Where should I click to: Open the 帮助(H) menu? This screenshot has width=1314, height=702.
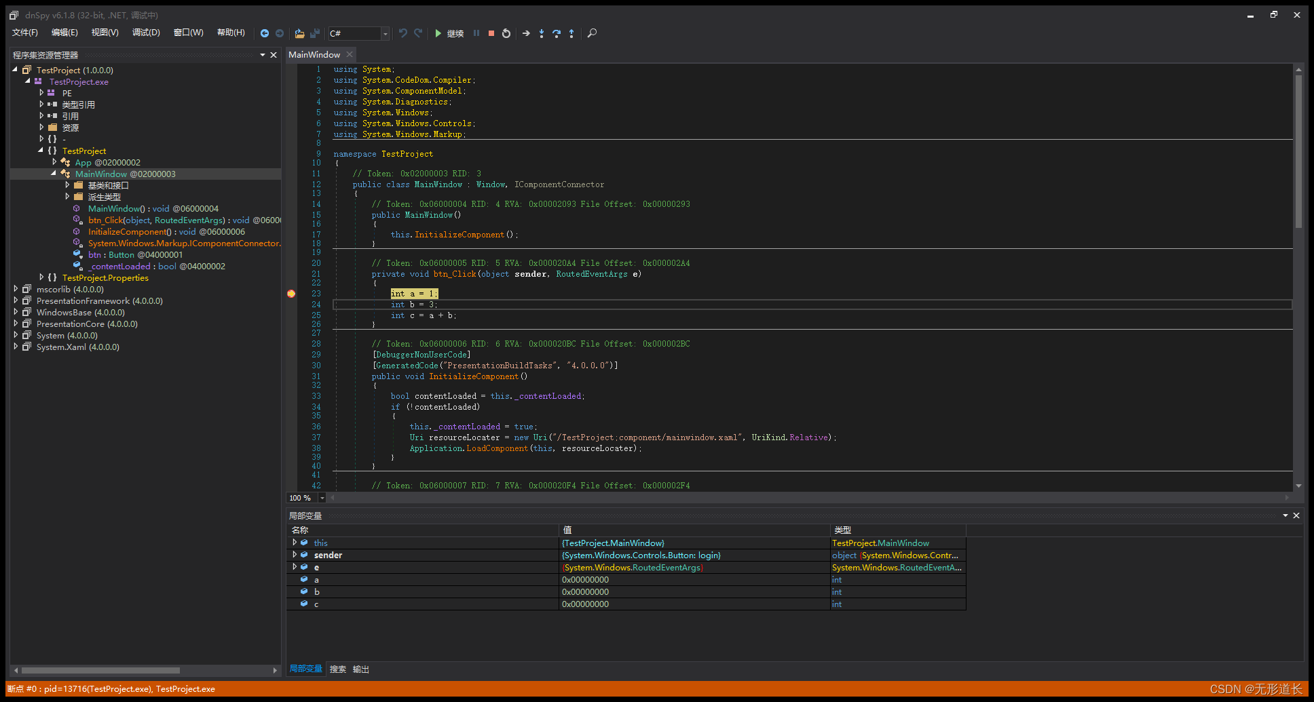pyautogui.click(x=231, y=33)
